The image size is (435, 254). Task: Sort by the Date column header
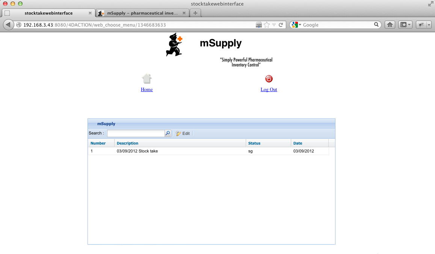pos(310,143)
